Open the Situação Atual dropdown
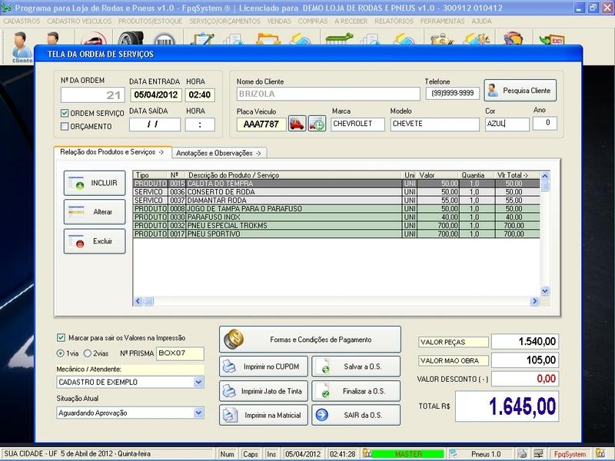The height and width of the screenshot is (461, 615). click(198, 413)
